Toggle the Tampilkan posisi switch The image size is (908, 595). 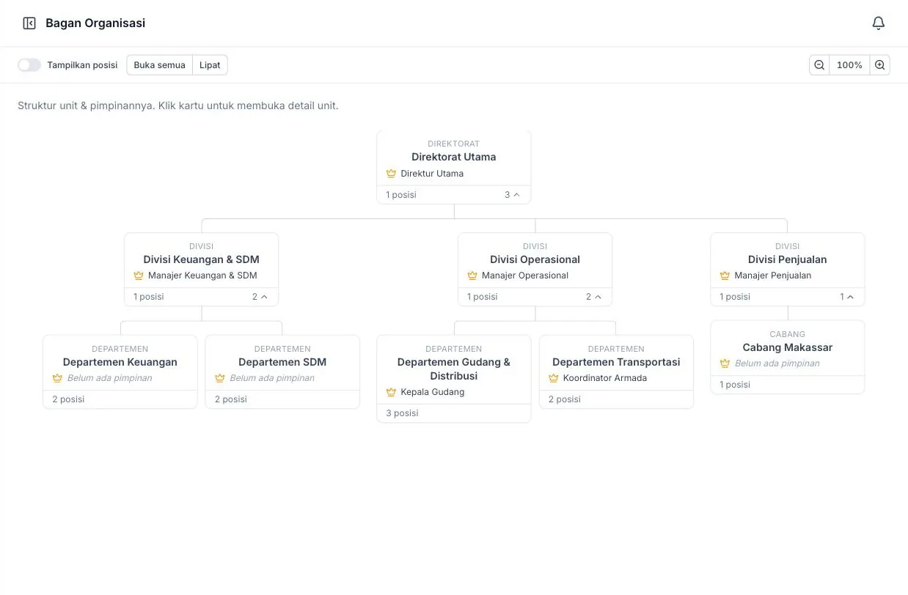point(29,65)
